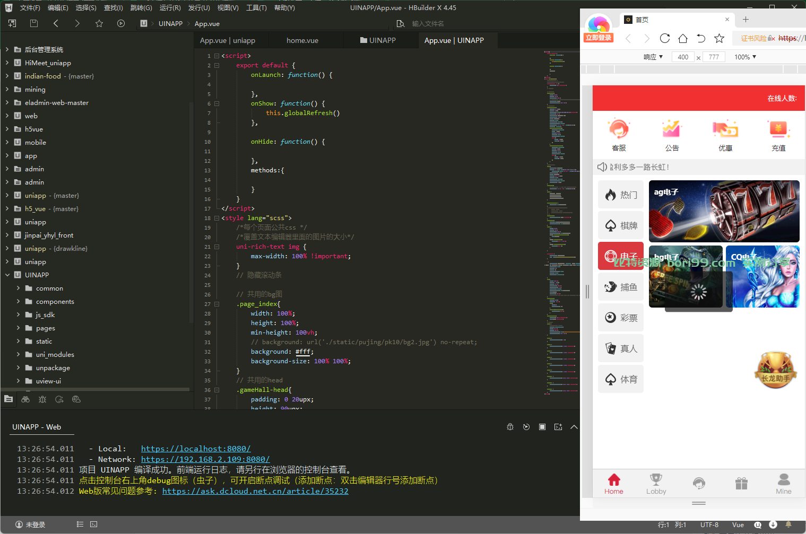Viewport: 806px width, 534px height.
Task: Expand the 后台管理系统 project folder
Action: (7, 49)
